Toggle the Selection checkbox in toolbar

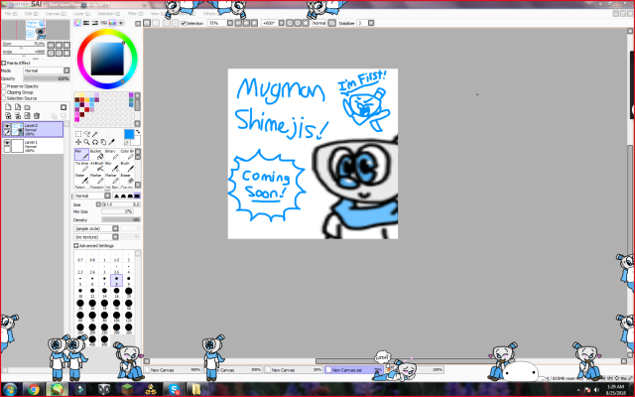[184, 24]
